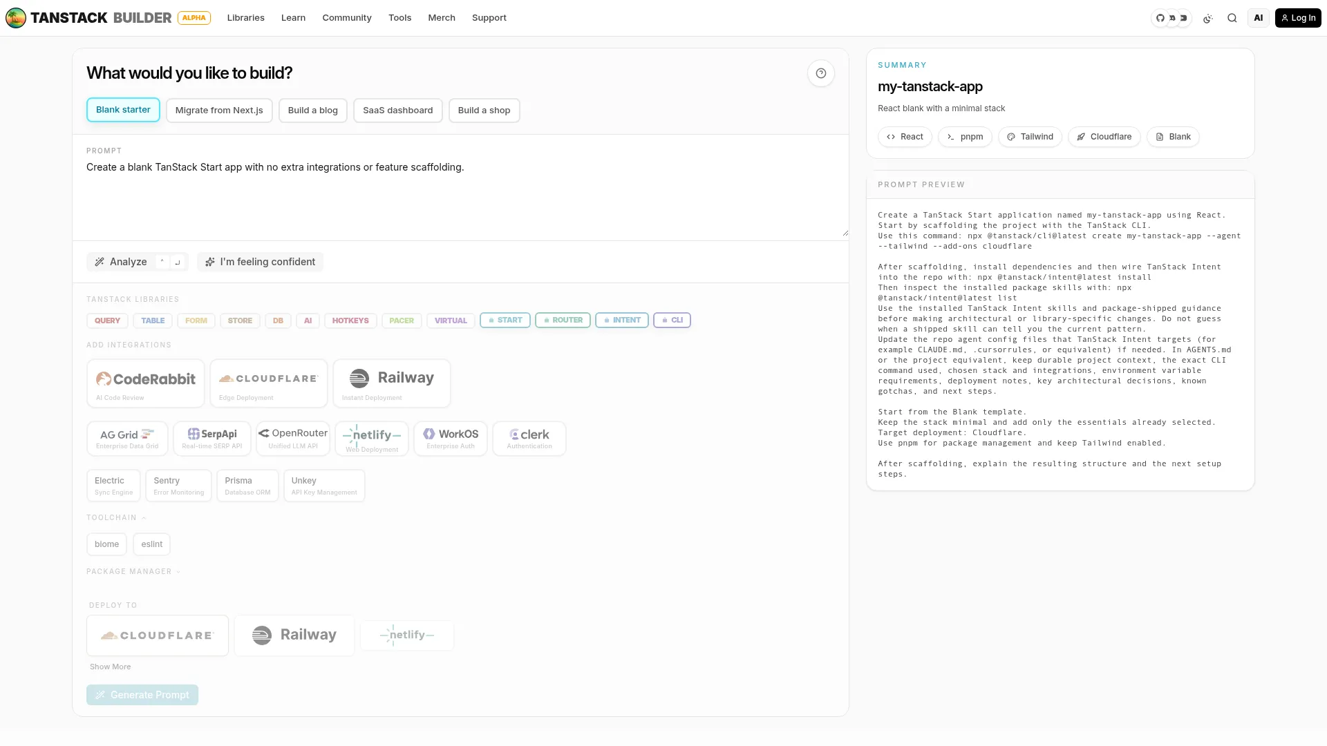This screenshot has width=1327, height=746.
Task: Open the Support menu item
Action: pyautogui.click(x=489, y=18)
